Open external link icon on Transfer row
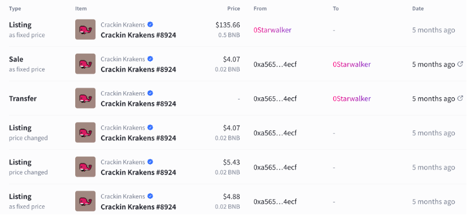Image resolution: width=467 pixels, height=215 pixels. (x=460, y=99)
